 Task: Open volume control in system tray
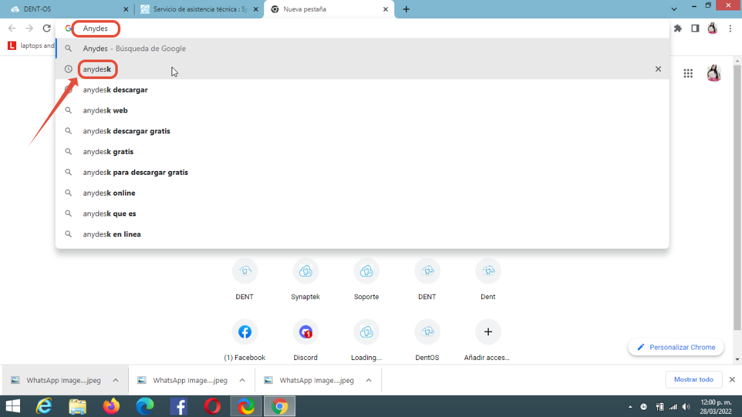click(x=686, y=407)
